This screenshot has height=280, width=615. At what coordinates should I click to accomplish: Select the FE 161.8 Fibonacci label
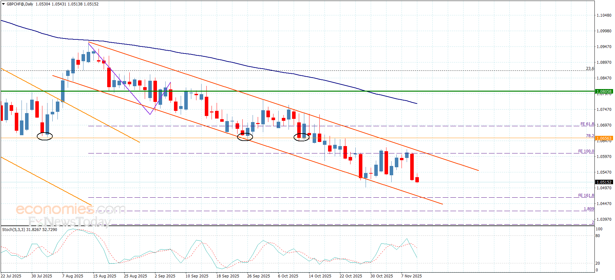point(586,195)
